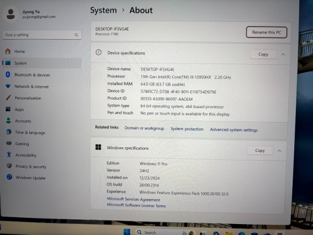Open Microsoft Services Agreement link
Viewport: 313px width, 235px height.
[134, 199]
